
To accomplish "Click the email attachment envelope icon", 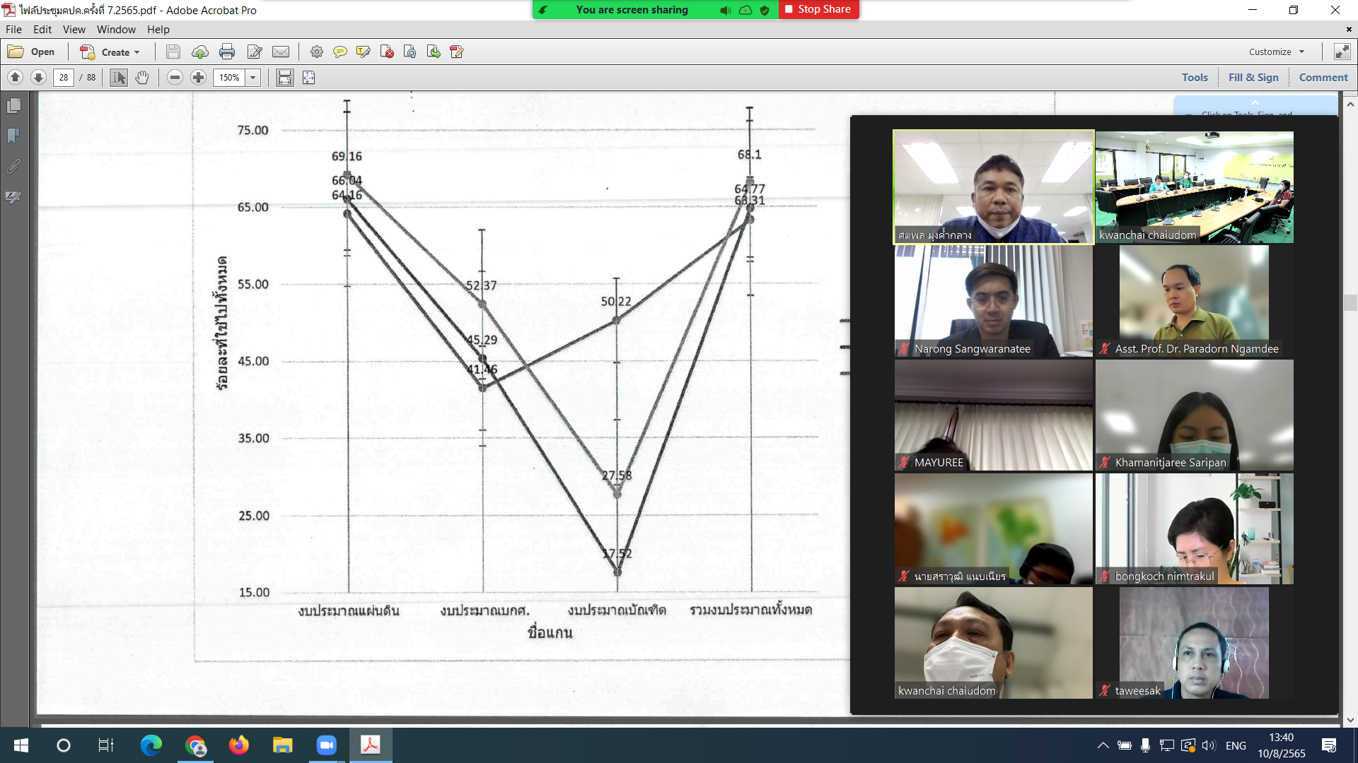I will click(x=281, y=52).
